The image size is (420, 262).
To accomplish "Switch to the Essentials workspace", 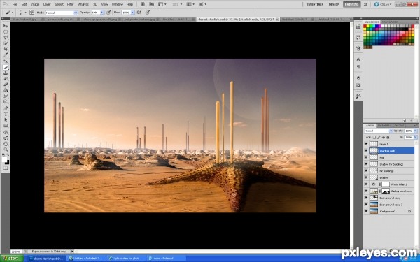I will 314,4.
